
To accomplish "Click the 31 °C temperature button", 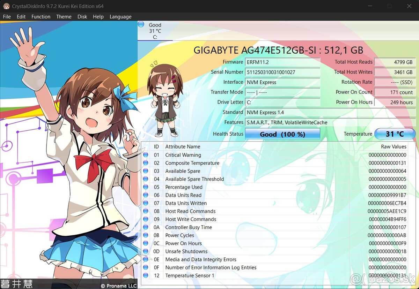I will pos(395,134).
